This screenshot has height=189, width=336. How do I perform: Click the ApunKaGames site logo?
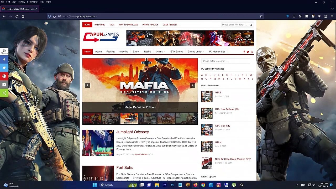coord(101,37)
